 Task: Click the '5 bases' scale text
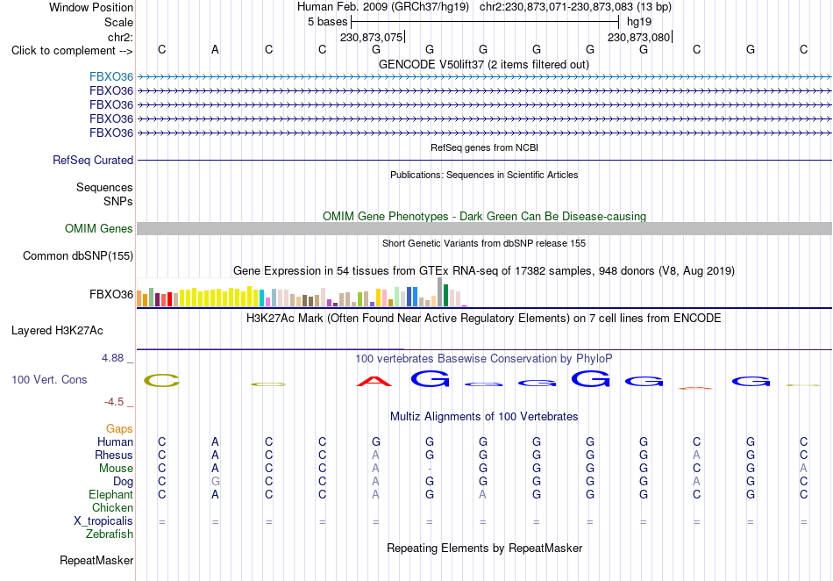[327, 22]
